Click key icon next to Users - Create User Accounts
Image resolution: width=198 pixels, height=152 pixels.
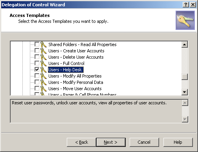[43, 51]
